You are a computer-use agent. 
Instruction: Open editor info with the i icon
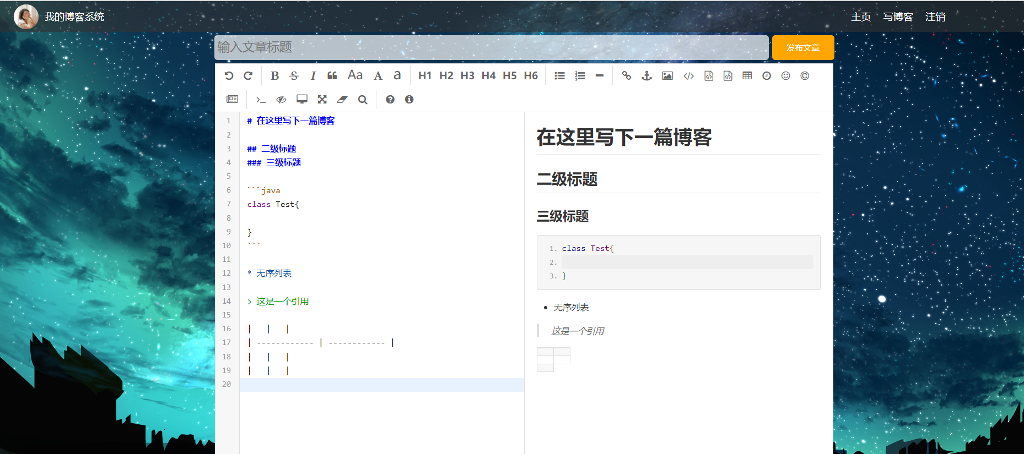[409, 100]
